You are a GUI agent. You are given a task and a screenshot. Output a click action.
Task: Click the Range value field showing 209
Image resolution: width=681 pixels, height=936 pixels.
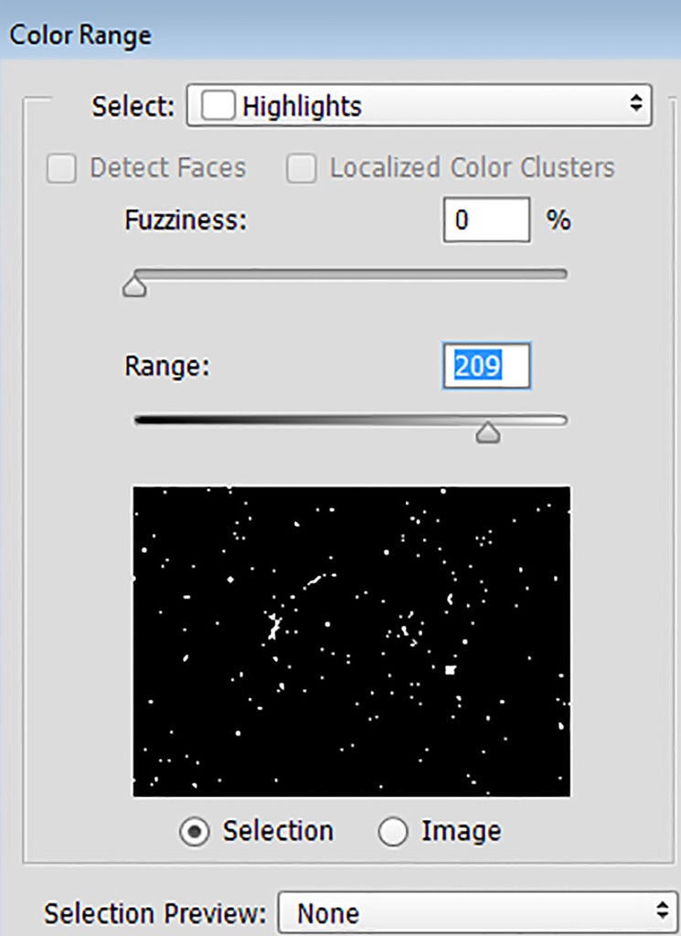click(486, 366)
